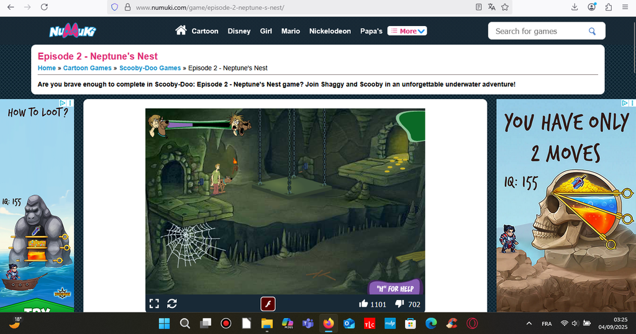Go to Scooby-Doo Games breadcrumb link
This screenshot has height=334, width=636.
[x=150, y=68]
